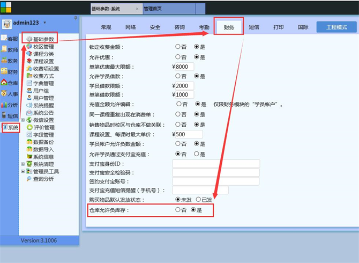
Task: Click the 字段管理 icon
Action: point(29,134)
